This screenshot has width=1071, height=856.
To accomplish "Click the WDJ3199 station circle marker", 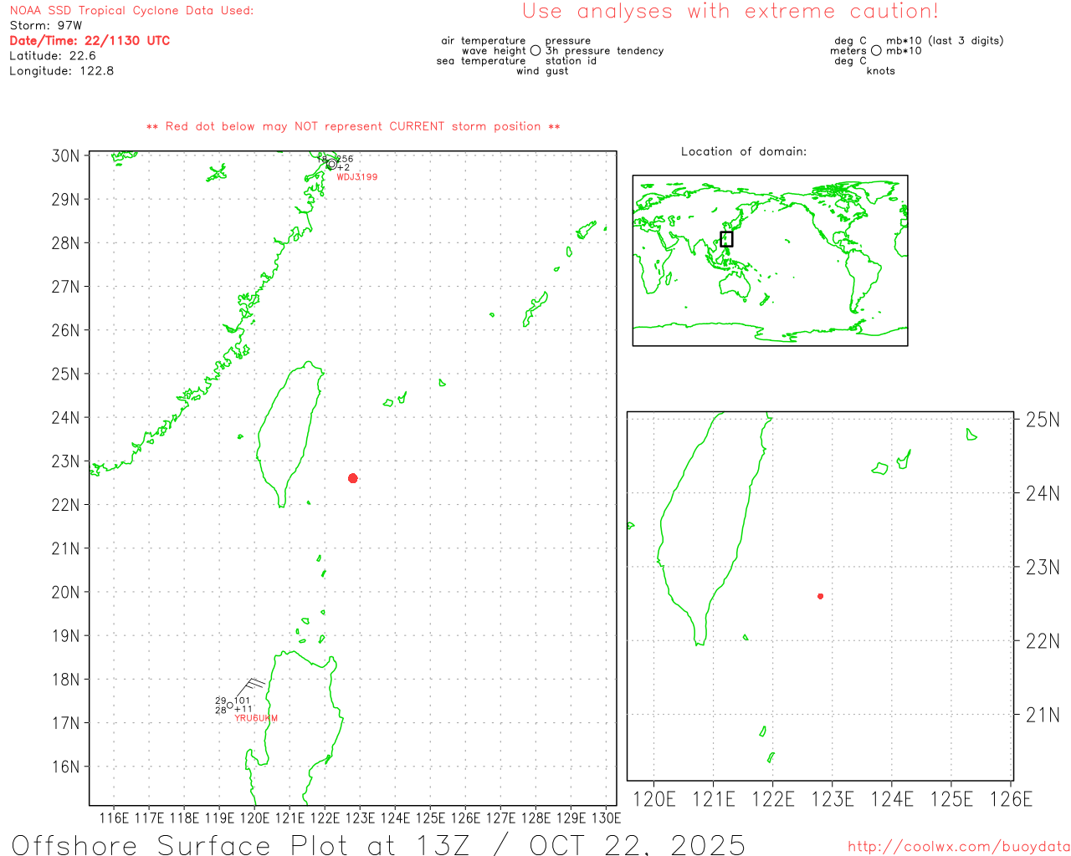I will coord(331,164).
